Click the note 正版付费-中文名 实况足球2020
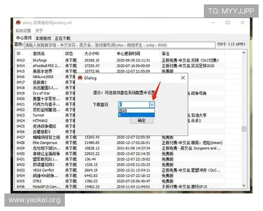The width and height of the screenshot is (263, 211). [x=188, y=66]
